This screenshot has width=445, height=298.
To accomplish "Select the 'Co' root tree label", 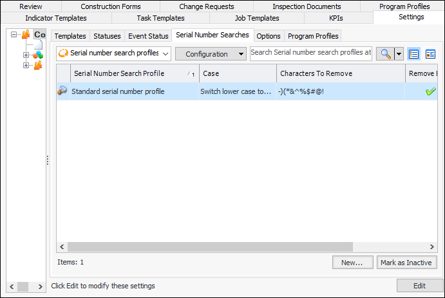I will 40,35.
